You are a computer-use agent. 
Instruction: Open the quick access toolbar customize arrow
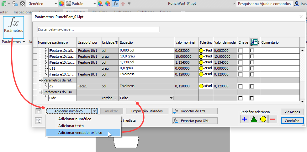(x=129, y=3)
